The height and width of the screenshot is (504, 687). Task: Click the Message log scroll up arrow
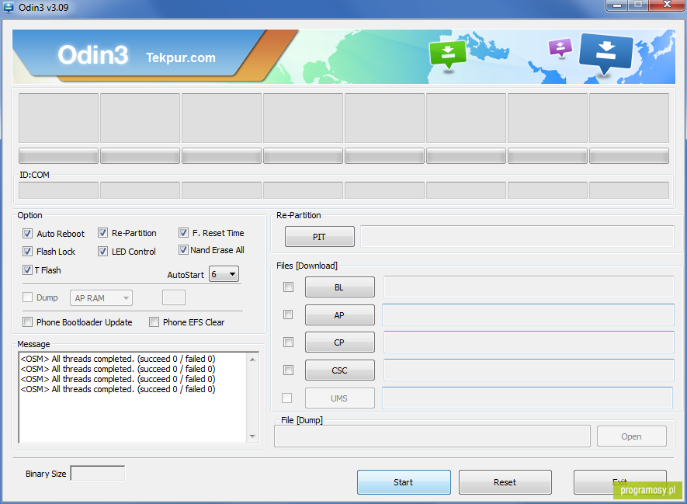coord(252,360)
